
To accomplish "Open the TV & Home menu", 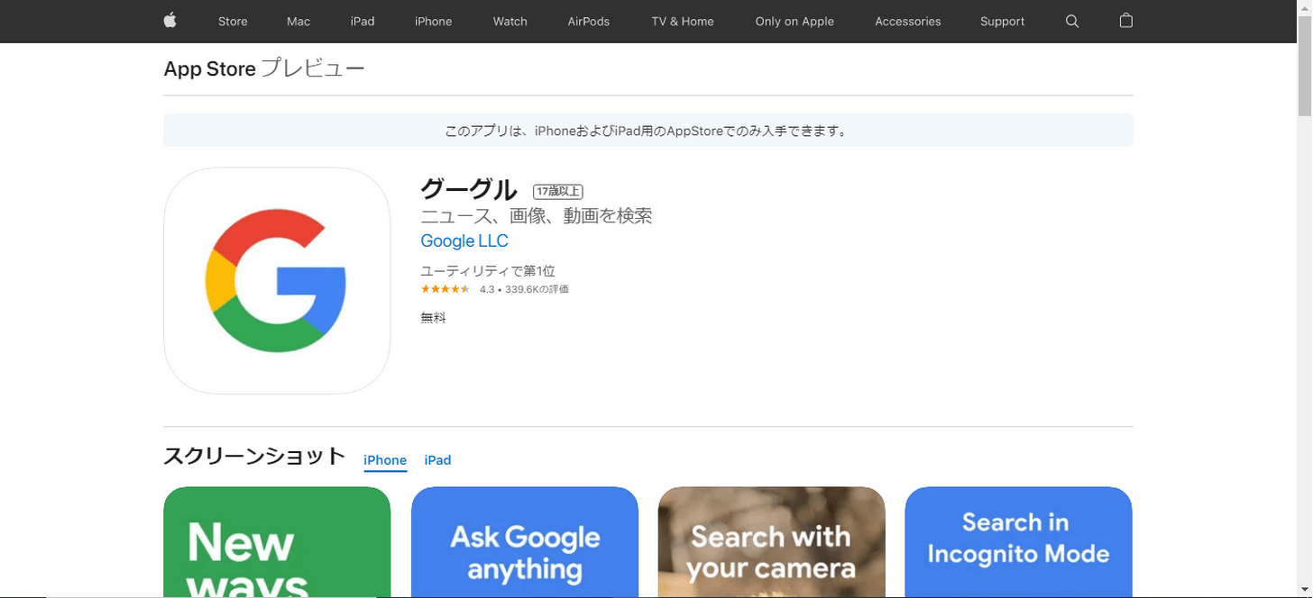I will [683, 22].
